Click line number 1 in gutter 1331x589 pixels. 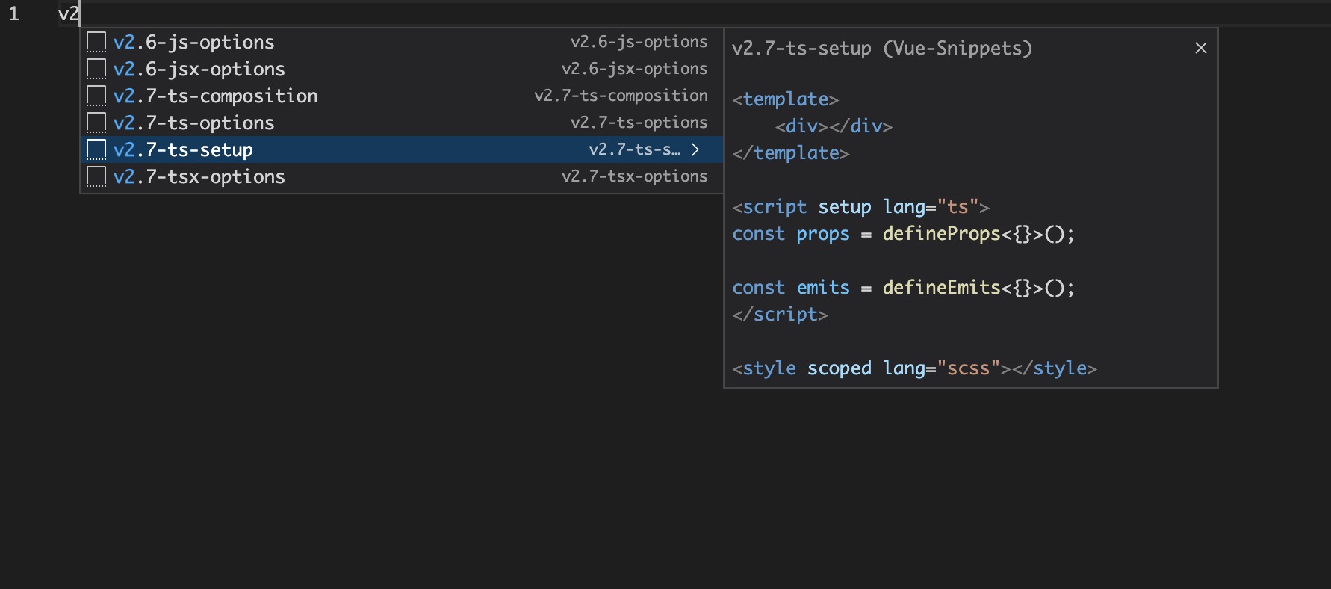13,13
